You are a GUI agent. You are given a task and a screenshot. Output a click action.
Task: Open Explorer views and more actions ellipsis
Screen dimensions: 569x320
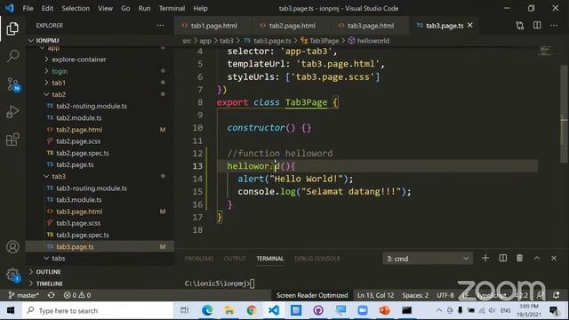(x=160, y=26)
